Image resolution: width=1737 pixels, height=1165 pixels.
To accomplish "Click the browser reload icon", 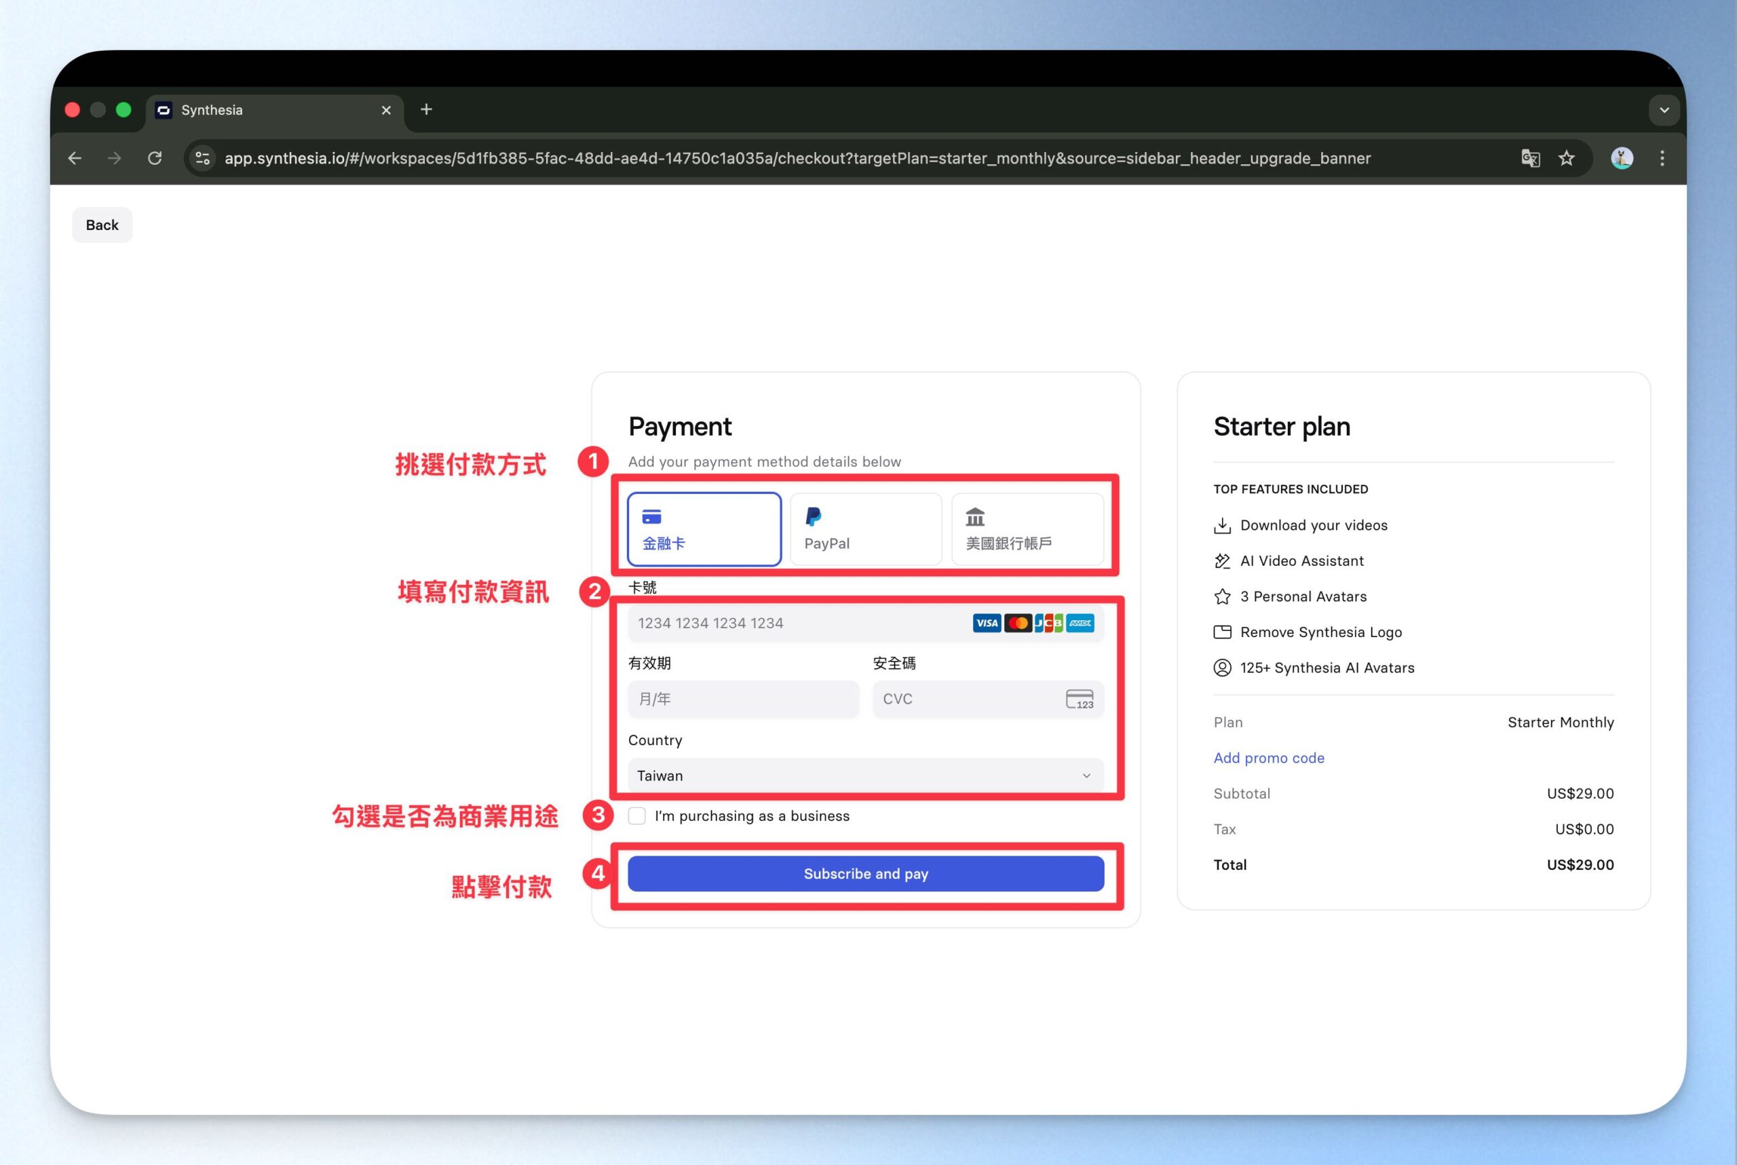I will pos(155,158).
